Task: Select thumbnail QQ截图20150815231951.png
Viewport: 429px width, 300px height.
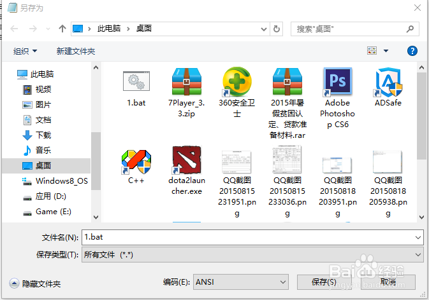Action: tap(237, 161)
